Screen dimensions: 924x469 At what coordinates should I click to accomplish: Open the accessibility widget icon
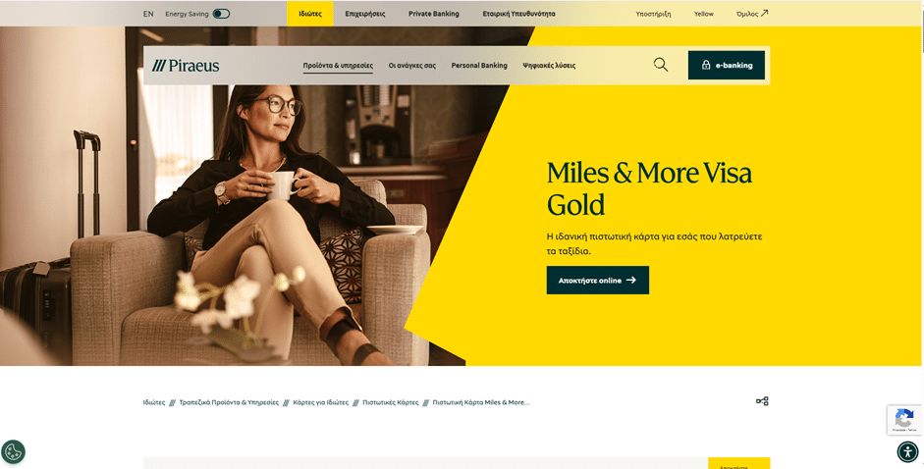click(x=907, y=452)
